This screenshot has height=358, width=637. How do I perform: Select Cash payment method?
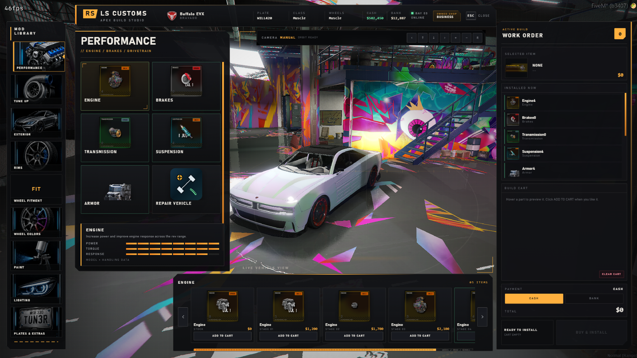coord(534,298)
